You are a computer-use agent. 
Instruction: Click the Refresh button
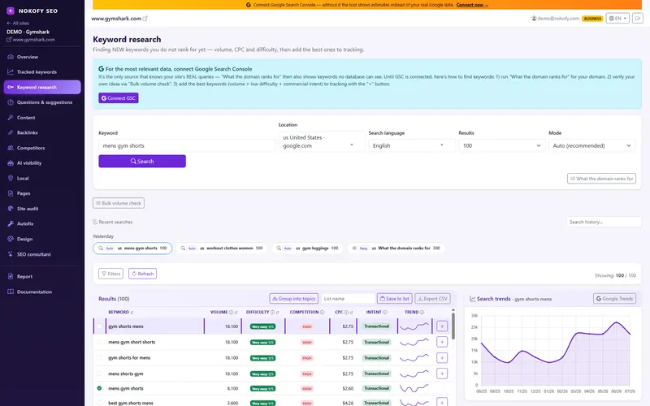143,274
